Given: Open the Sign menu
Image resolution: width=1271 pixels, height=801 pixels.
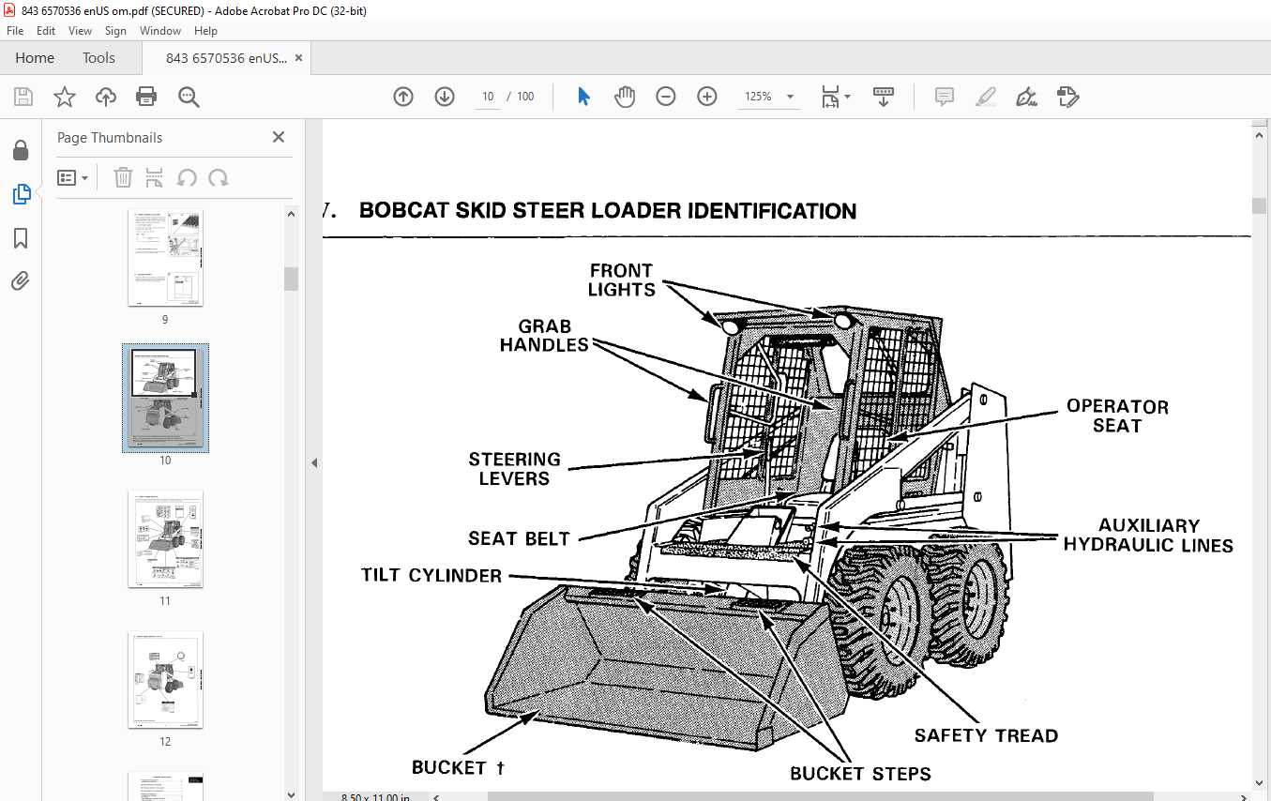Looking at the screenshot, I should click(x=116, y=31).
